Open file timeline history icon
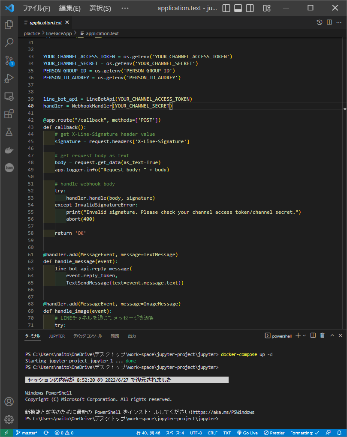347x437 pixels. tap(320, 22)
